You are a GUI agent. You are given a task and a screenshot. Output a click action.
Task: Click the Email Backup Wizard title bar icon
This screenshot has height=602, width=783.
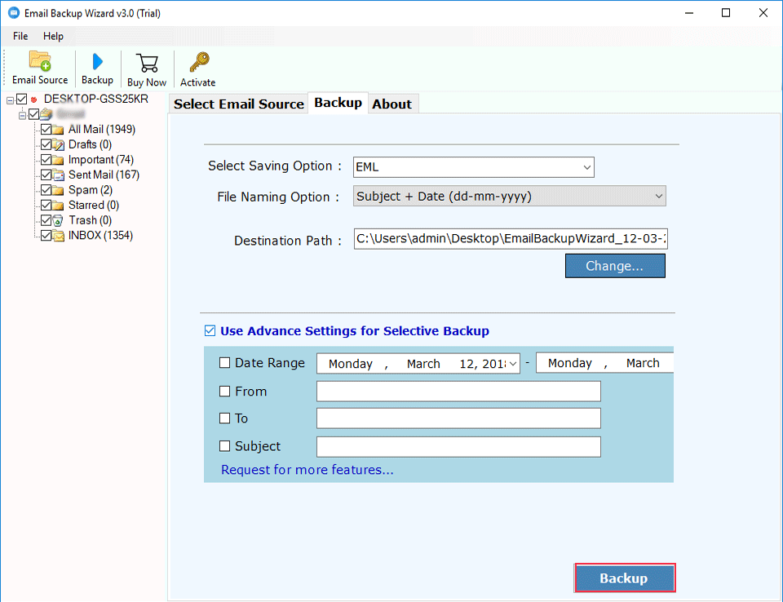coord(14,13)
